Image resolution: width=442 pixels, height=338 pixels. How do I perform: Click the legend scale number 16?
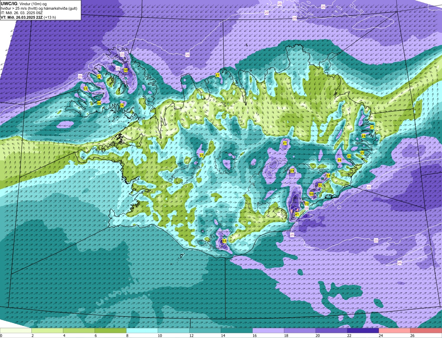[x=255, y=336]
